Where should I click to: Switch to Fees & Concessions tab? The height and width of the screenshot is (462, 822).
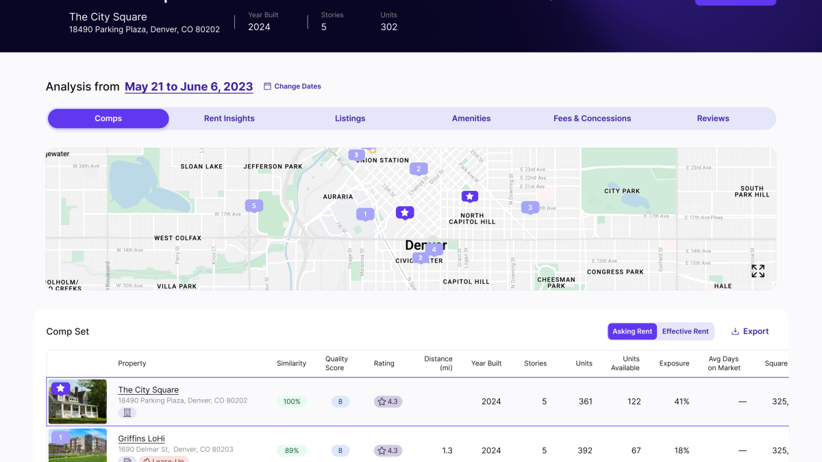(592, 118)
